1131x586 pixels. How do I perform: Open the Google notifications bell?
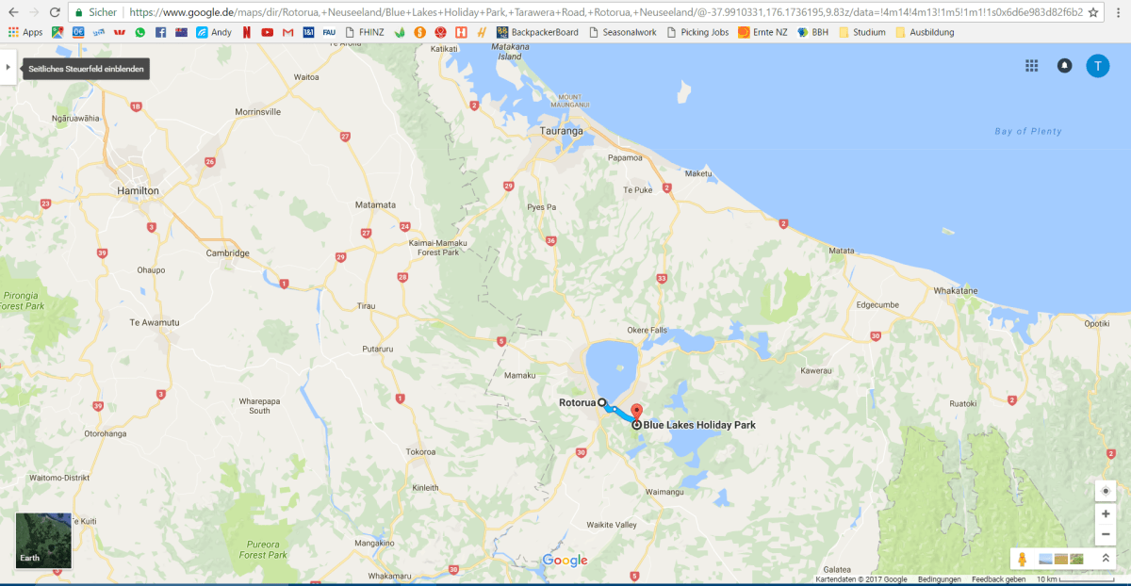click(x=1064, y=66)
